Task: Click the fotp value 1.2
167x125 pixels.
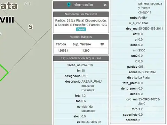Action: [141, 109]
